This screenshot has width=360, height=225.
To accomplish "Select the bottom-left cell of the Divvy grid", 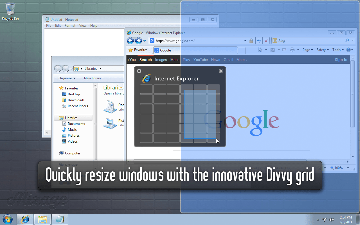I will coord(146,138).
